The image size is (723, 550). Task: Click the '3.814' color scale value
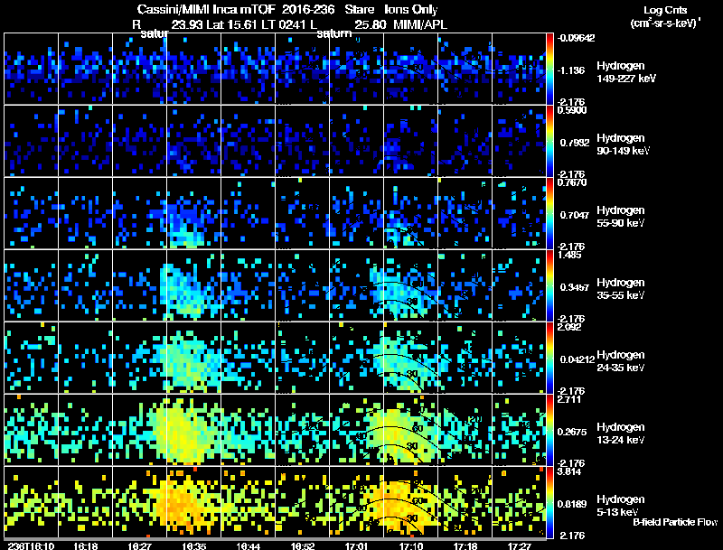coord(570,472)
